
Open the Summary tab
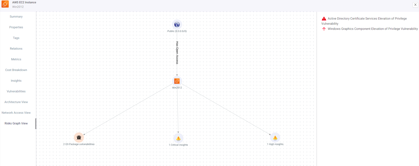16,16
